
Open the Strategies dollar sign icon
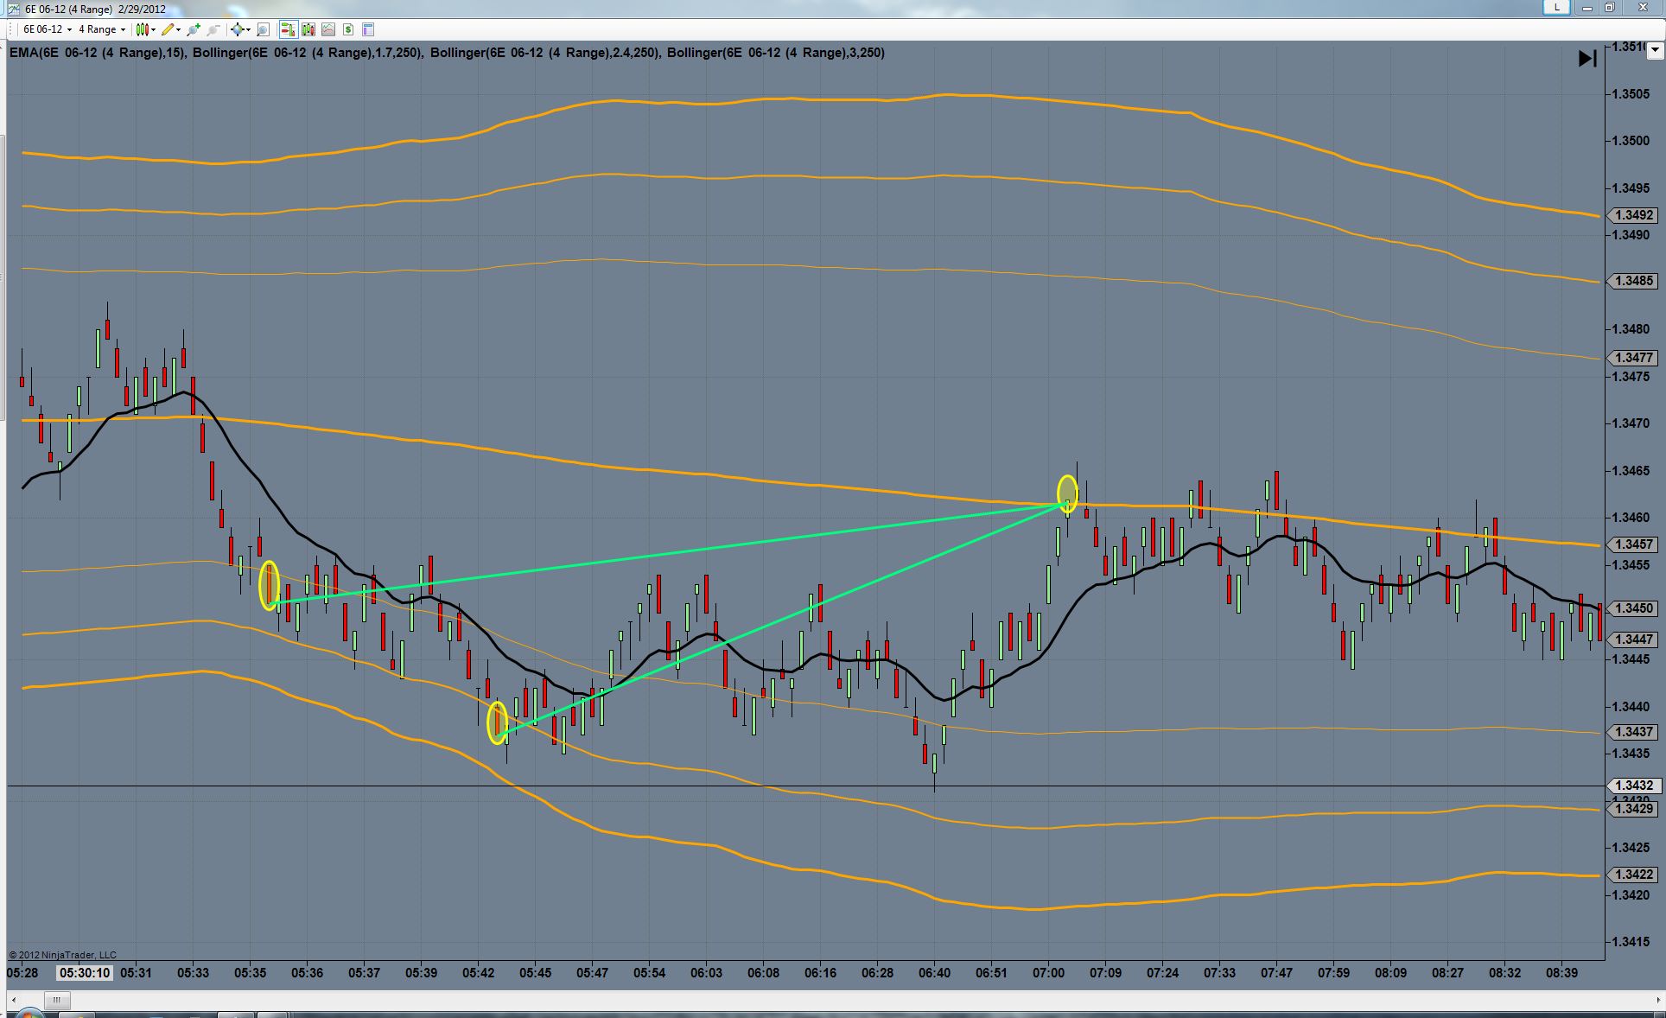tap(348, 29)
